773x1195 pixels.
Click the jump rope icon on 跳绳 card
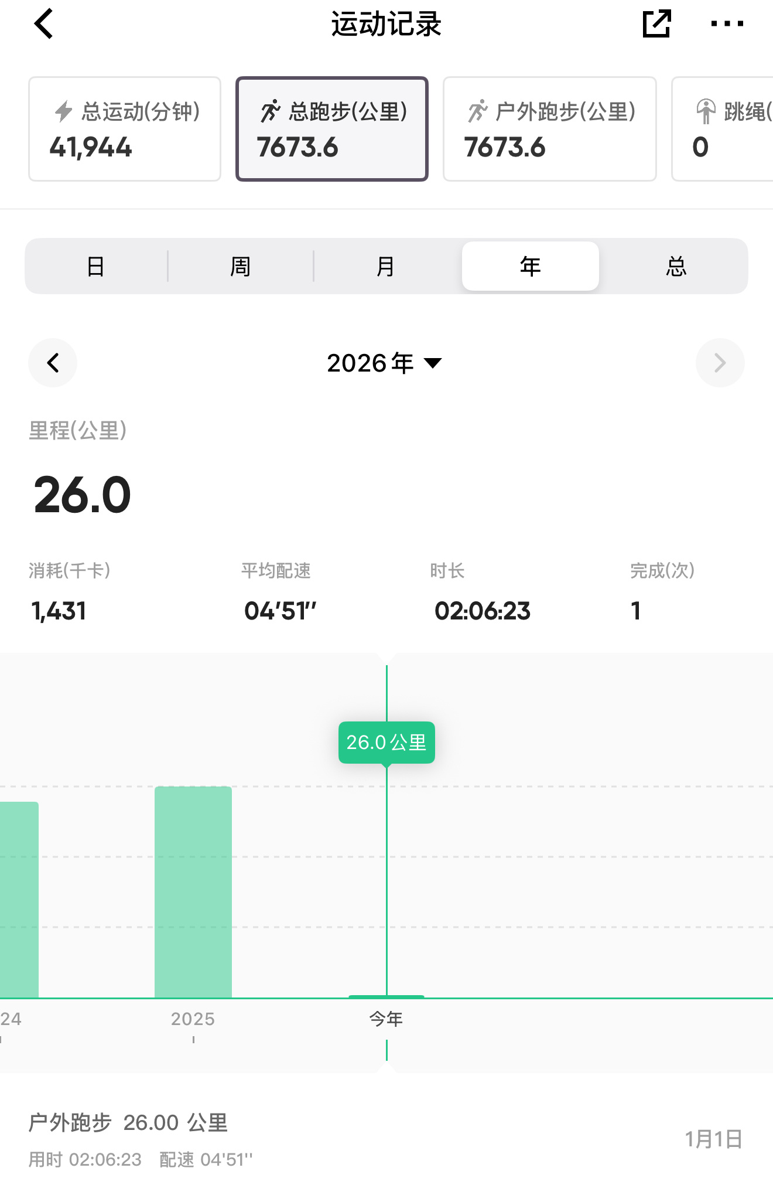pyautogui.click(x=706, y=111)
